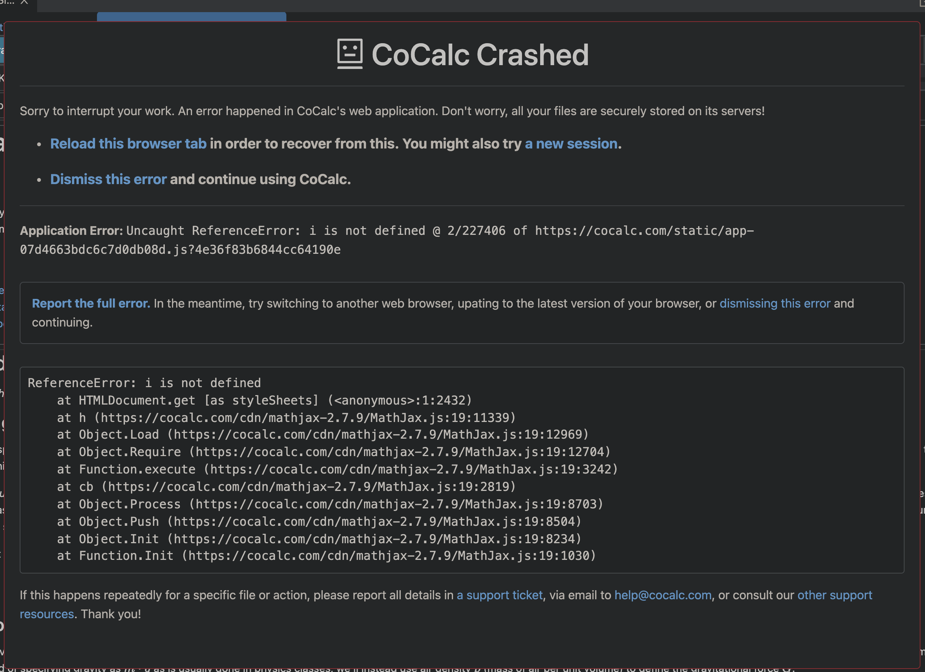Click the blue tab strip above the dialog
Image resolution: width=925 pixels, height=672 pixels.
pyautogui.click(x=192, y=17)
